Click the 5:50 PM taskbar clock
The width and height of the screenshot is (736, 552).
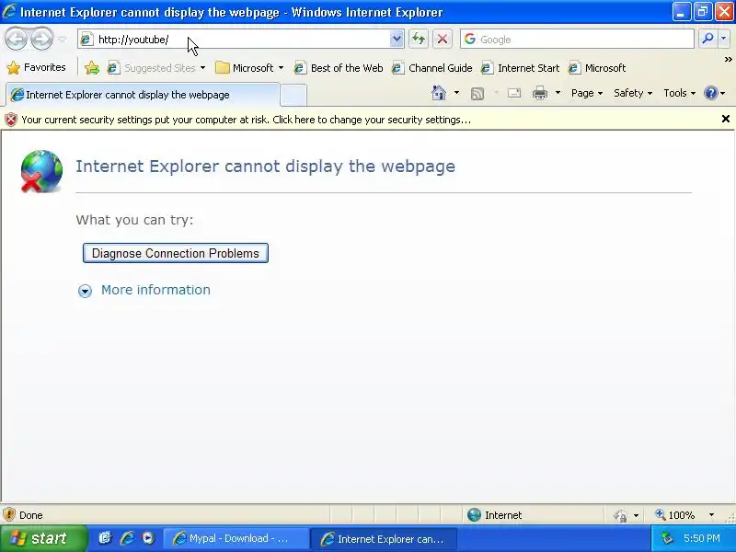pyautogui.click(x=701, y=538)
